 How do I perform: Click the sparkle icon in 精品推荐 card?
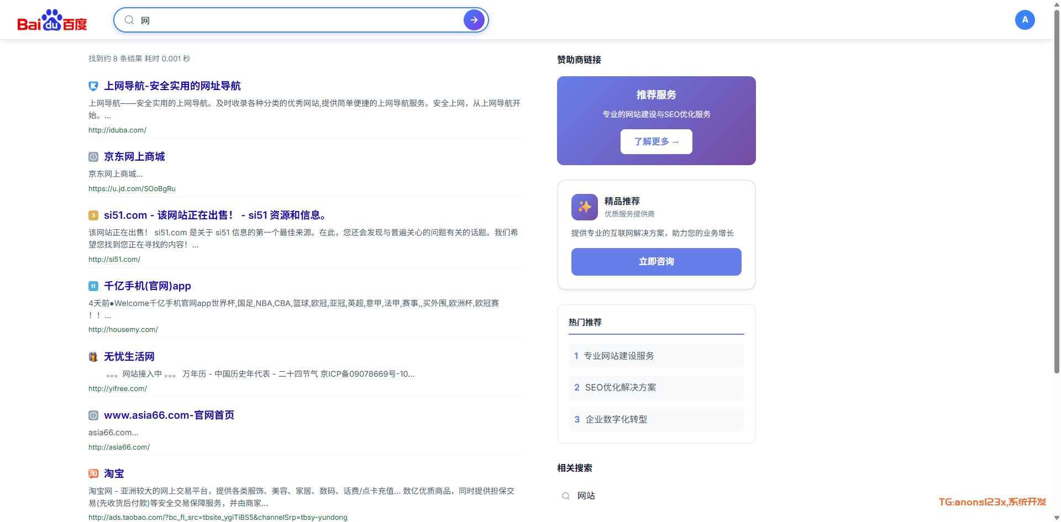[584, 207]
